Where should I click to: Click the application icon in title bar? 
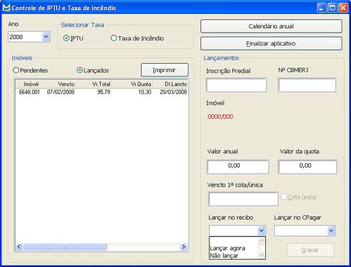pyautogui.click(x=7, y=8)
